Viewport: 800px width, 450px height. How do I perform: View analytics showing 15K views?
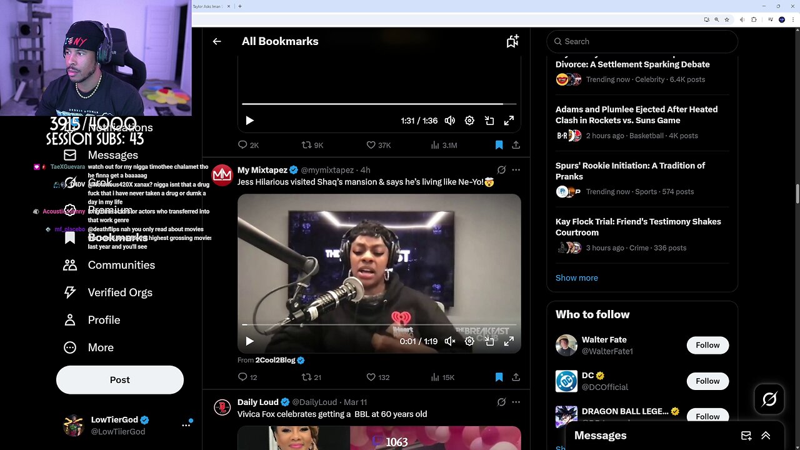(x=442, y=377)
